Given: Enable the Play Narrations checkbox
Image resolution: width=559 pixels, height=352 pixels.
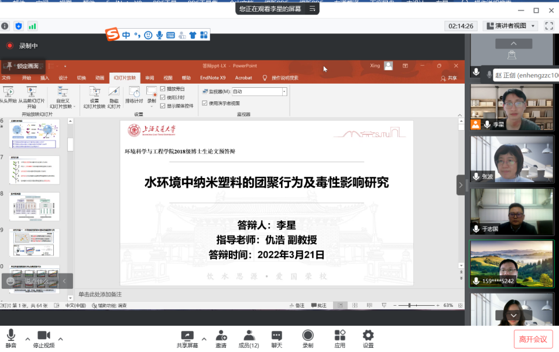Looking at the screenshot, I should (162, 90).
